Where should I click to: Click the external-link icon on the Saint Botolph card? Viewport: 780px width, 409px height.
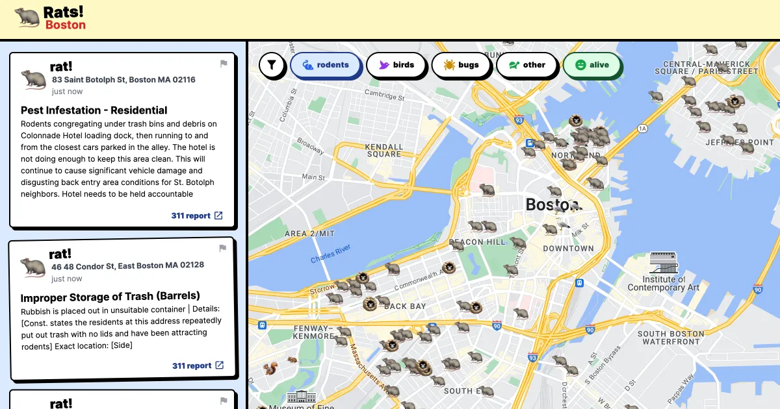pyautogui.click(x=218, y=216)
